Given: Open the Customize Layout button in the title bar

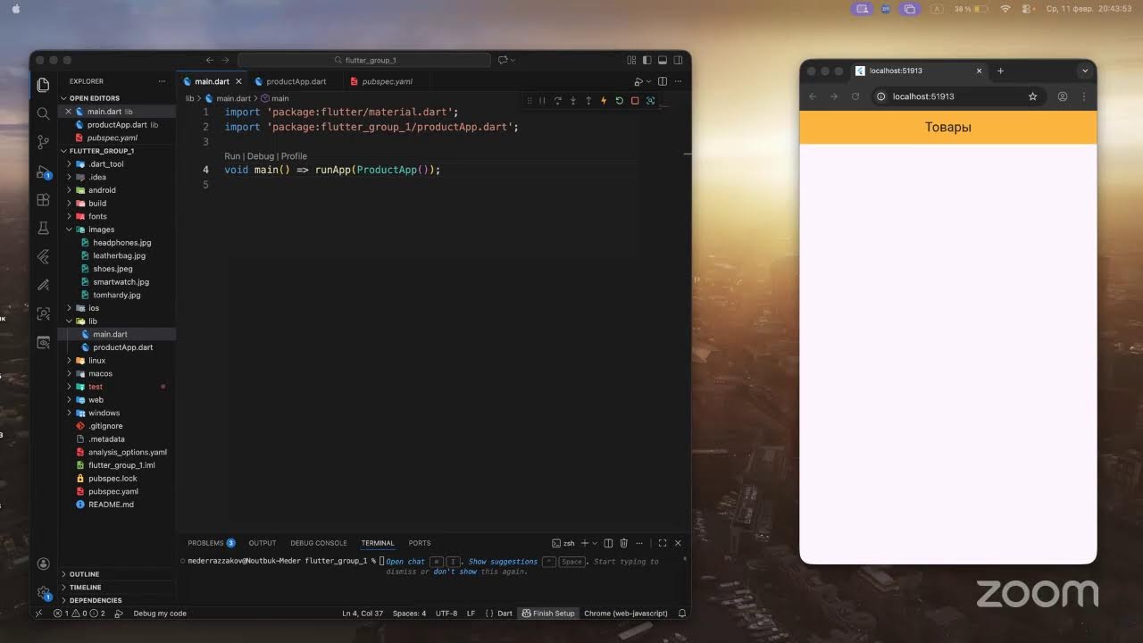Looking at the screenshot, I should (631, 60).
